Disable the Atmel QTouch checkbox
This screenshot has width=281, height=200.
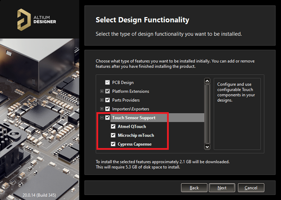pyautogui.click(x=113, y=127)
